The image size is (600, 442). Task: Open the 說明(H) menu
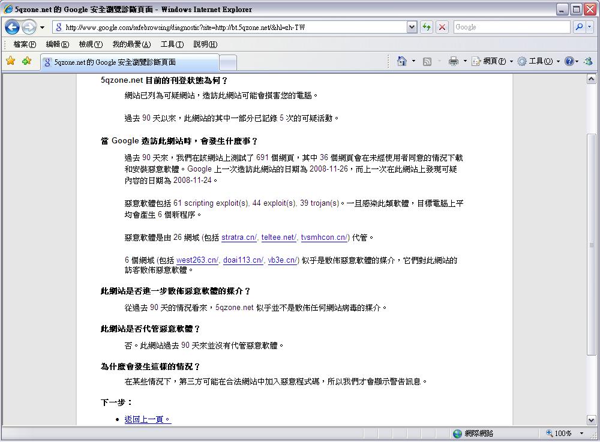205,44
